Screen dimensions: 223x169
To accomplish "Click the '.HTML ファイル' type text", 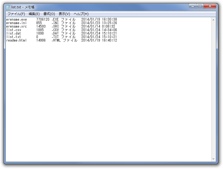I will [65, 40].
